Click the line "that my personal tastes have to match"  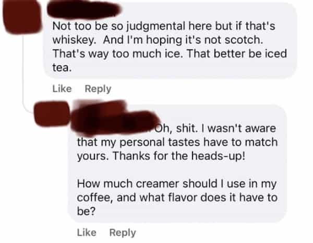(x=177, y=142)
